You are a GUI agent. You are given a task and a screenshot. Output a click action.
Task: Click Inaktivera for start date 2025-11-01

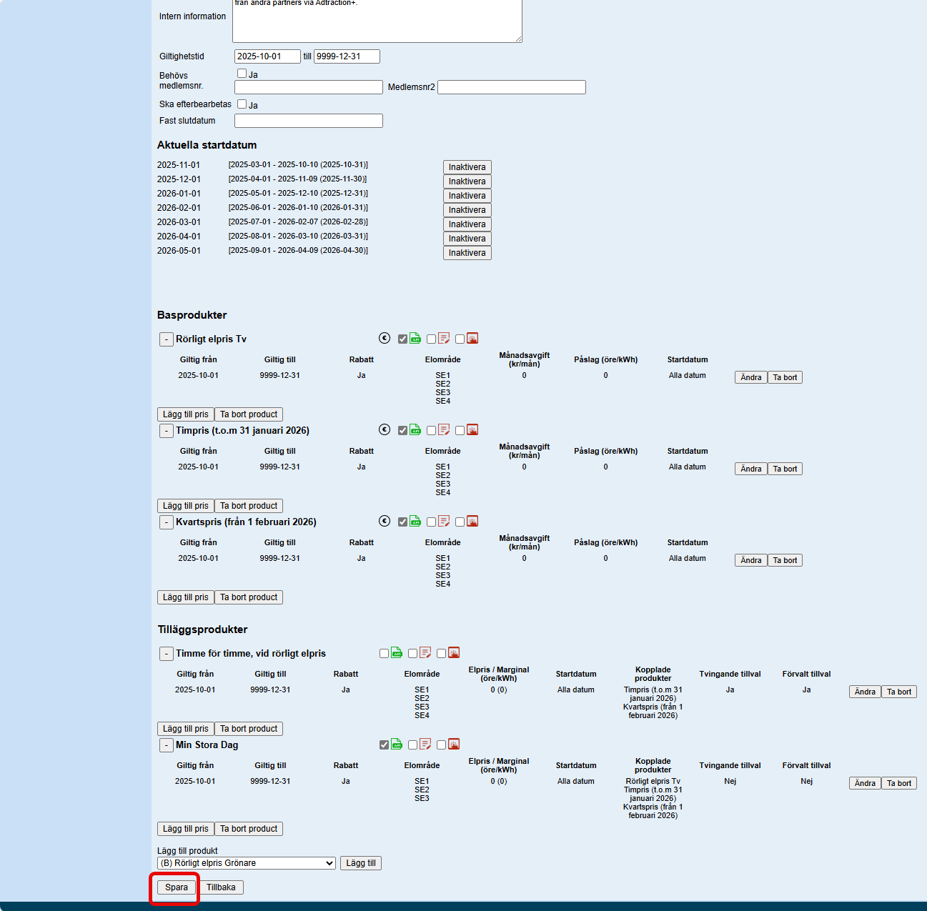click(467, 167)
